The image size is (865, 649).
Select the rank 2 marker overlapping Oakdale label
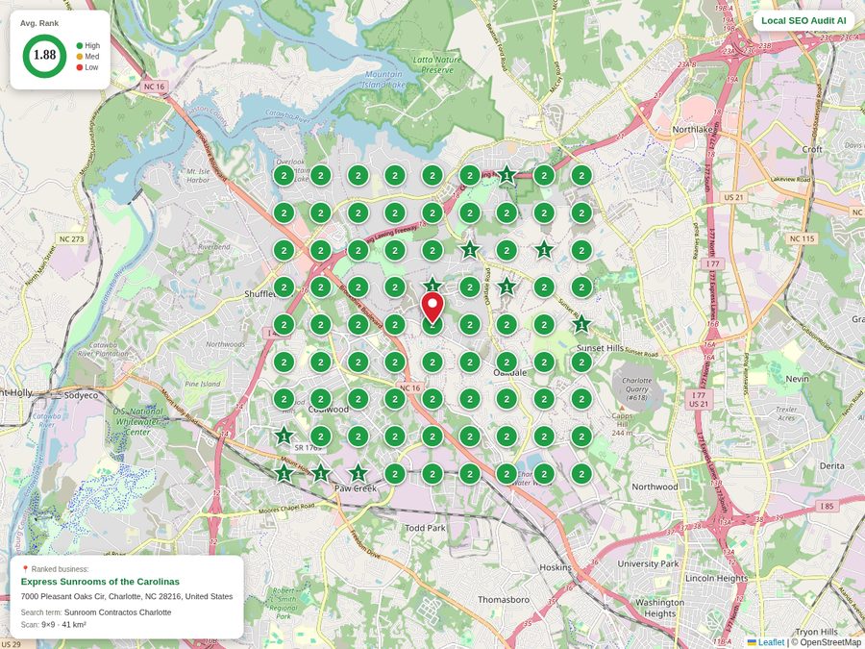507,362
